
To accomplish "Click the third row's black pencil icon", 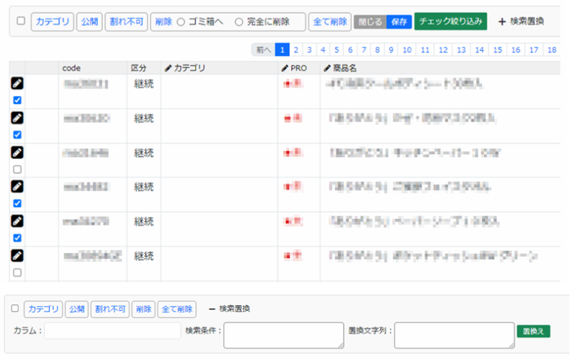I will (17, 153).
